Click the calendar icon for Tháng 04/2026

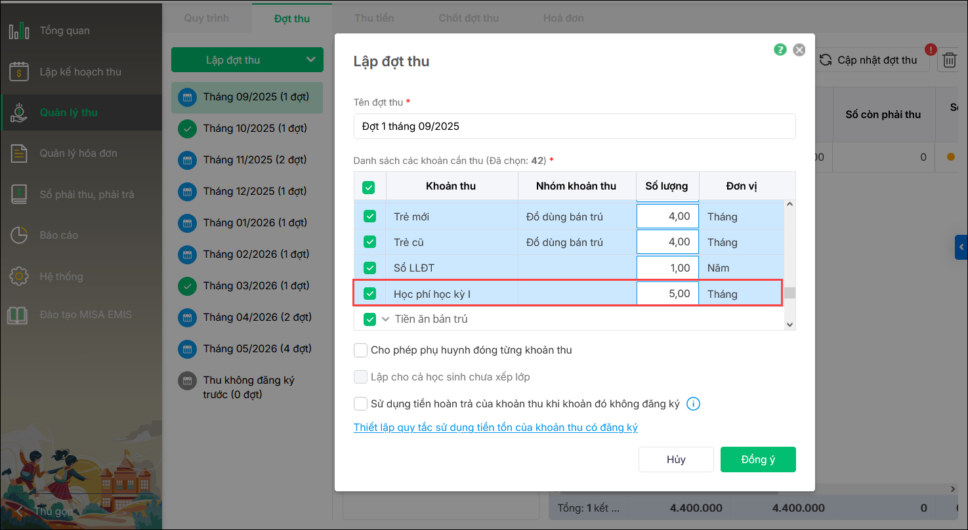click(x=187, y=318)
